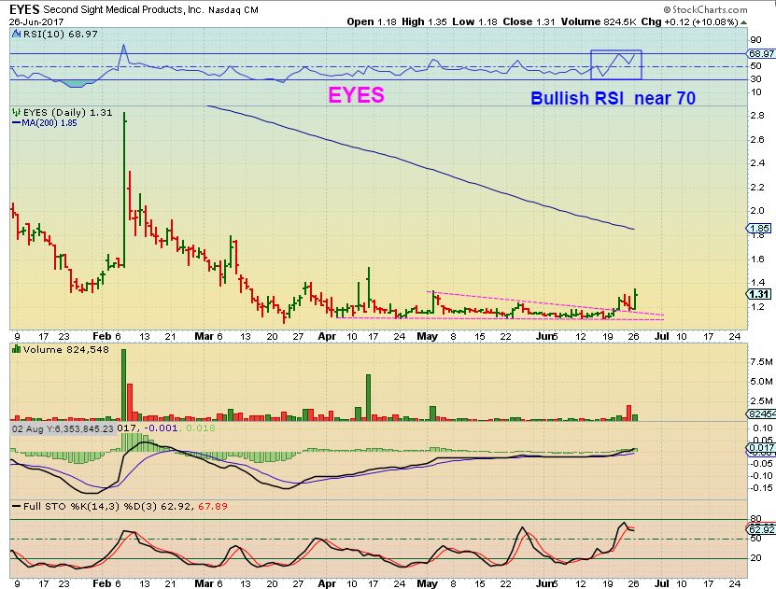Click the 0.017 MACD value tag on right axis
Image resolution: width=776 pixels, height=589 pixels.
click(761, 448)
